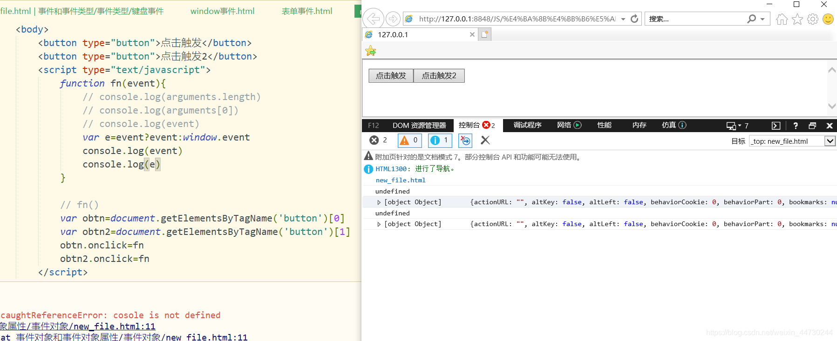Add to favorites bar star icon
837x341 pixels.
[x=371, y=51]
